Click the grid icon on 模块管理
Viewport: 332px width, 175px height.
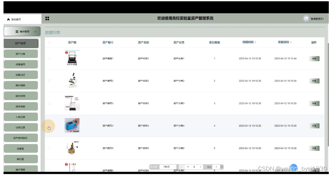(17, 32)
